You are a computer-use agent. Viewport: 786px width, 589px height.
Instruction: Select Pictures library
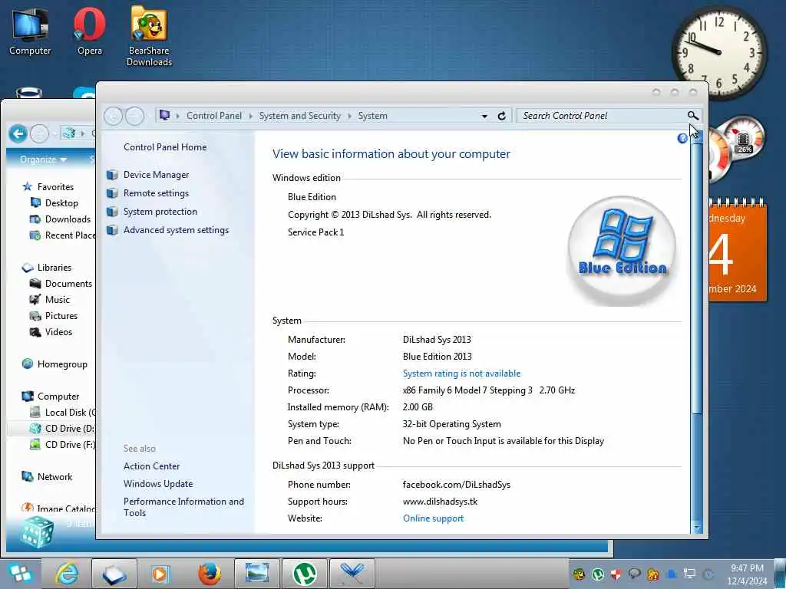pyautogui.click(x=61, y=316)
